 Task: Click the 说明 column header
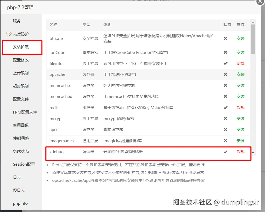tap(107, 25)
